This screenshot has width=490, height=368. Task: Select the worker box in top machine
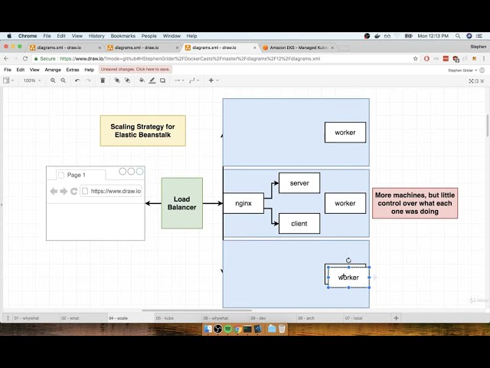click(345, 133)
